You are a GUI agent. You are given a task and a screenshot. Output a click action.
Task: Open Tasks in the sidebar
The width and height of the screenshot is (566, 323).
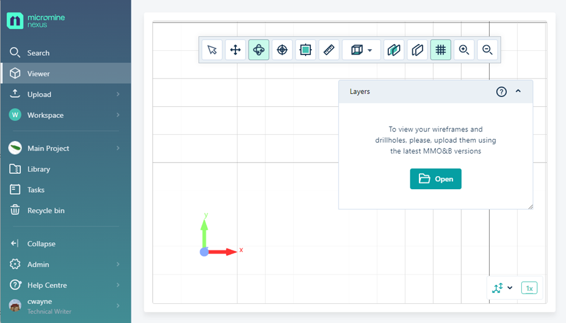(x=66, y=190)
